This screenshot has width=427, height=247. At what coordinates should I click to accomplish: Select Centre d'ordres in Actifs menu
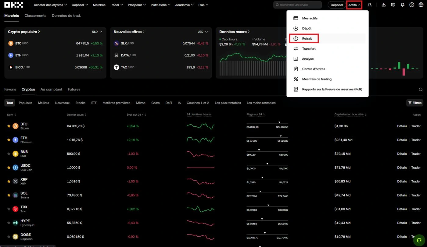click(328, 69)
